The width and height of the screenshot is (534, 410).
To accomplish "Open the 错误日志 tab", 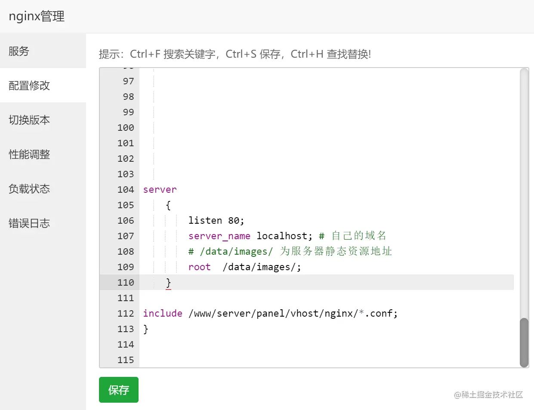I will pos(43,223).
